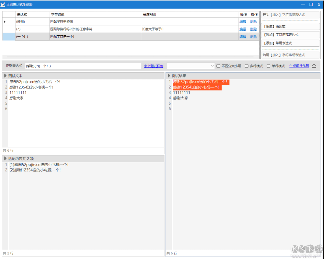Click 来个测试样例 link
The height and width of the screenshot is (259, 324).
coord(153,66)
